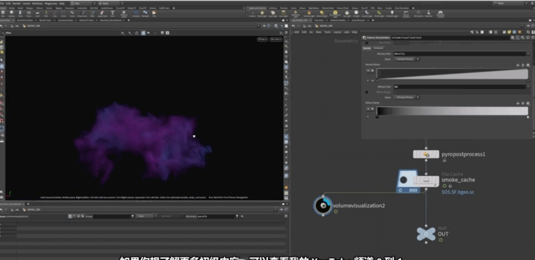Select the volumevisualization2 node
This screenshot has width=535, height=260.
[x=322, y=205]
